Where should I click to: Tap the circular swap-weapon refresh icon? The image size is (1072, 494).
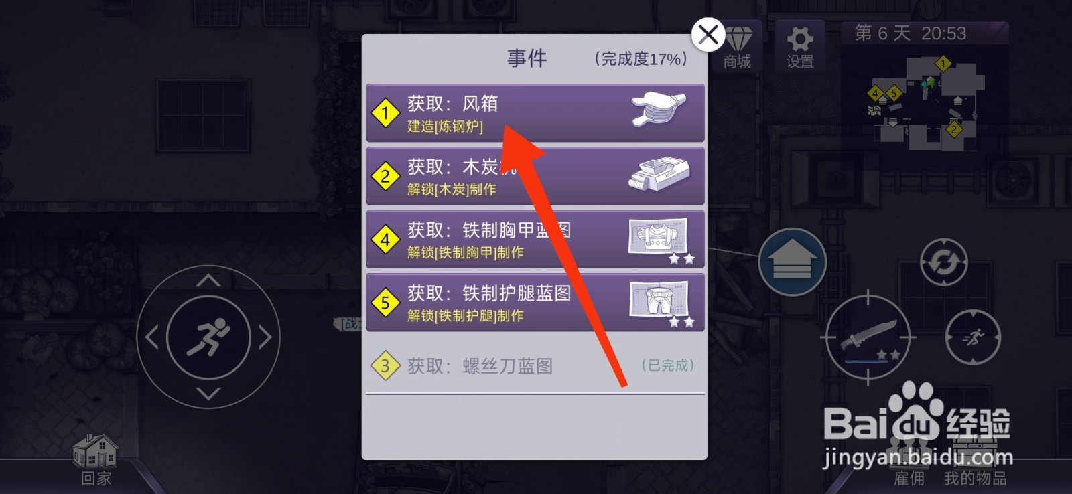point(943,263)
